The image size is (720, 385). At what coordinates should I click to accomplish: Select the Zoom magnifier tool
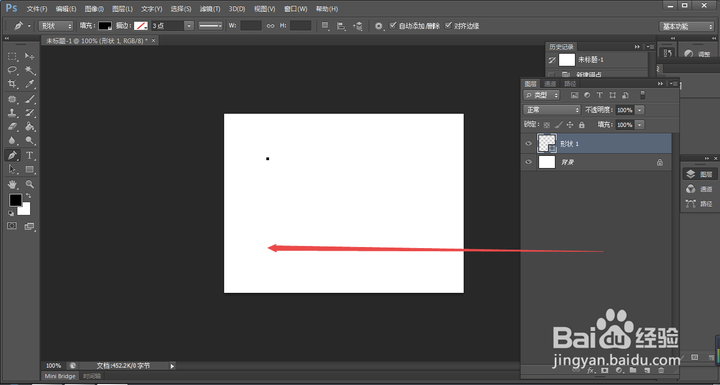tap(30, 184)
